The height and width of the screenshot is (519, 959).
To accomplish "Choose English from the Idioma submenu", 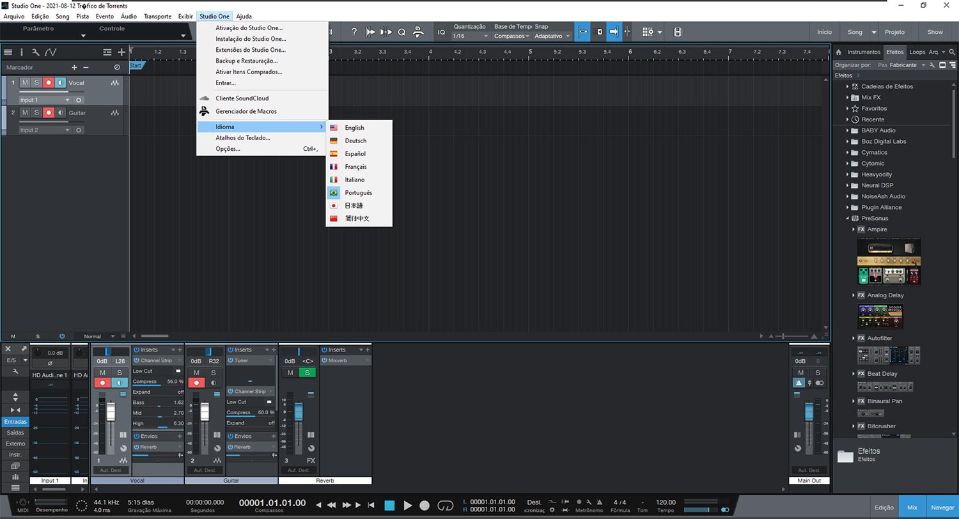I will click(359, 128).
